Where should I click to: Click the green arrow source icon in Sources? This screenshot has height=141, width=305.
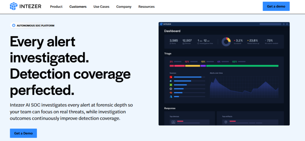click(x=171, y=85)
